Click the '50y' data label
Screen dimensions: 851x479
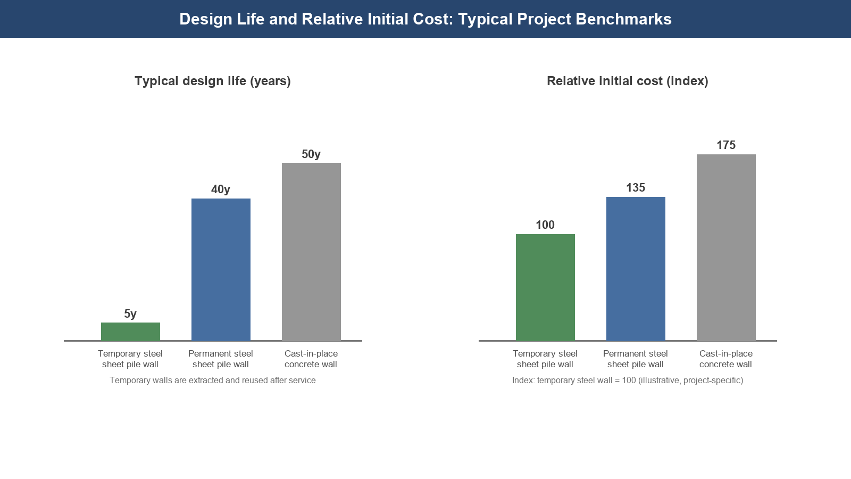311,154
